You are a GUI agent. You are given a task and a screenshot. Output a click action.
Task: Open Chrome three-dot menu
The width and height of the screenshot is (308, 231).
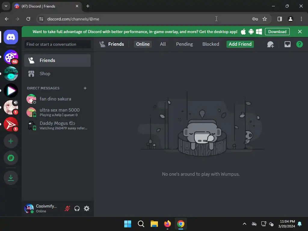click(x=301, y=19)
